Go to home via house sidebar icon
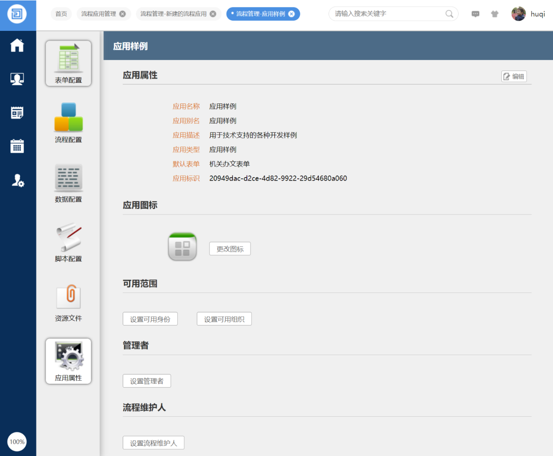This screenshot has width=553, height=456. 17,45
